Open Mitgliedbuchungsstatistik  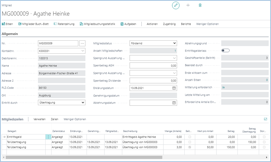point(97,24)
